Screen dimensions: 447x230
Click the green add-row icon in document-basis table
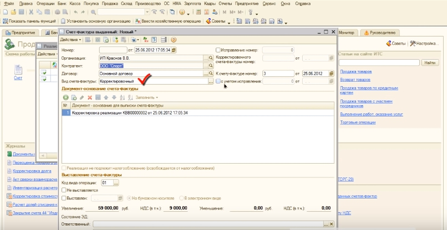click(65, 97)
